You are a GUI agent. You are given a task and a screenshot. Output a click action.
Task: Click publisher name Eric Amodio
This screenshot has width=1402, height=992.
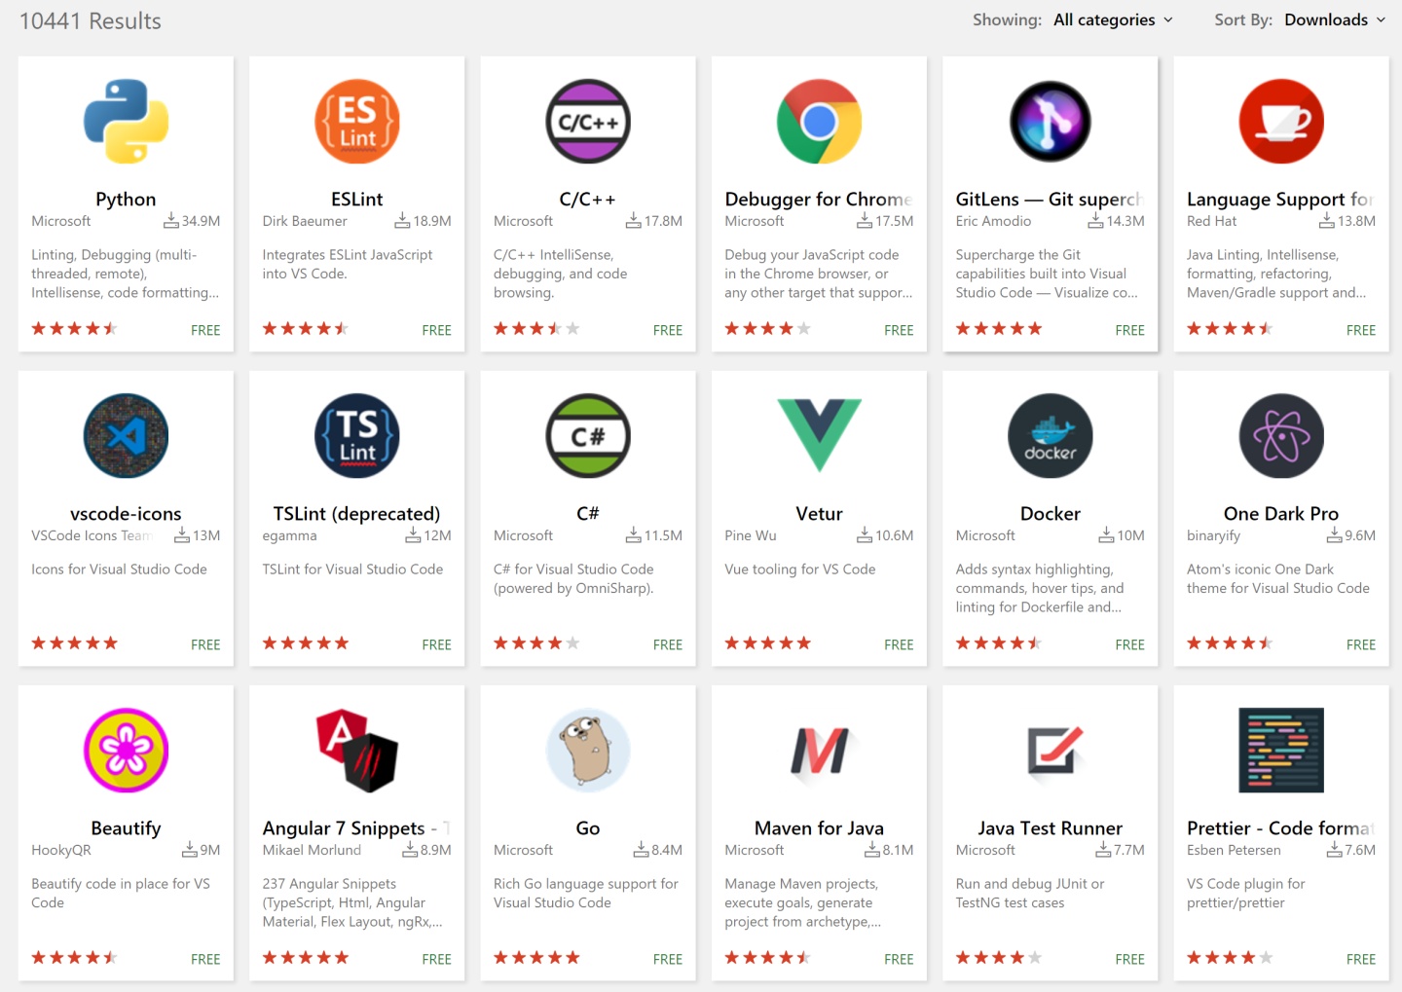pos(993,221)
